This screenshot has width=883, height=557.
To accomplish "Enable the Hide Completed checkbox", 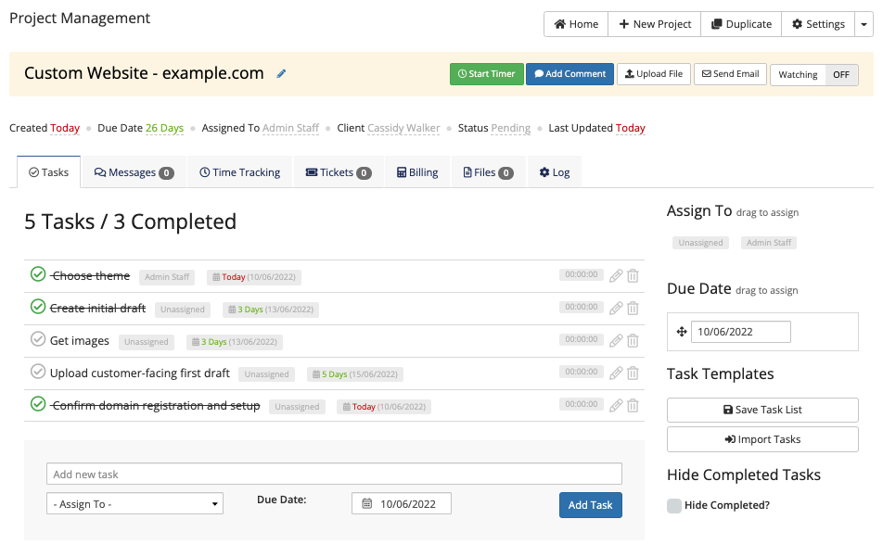I will pos(672,505).
